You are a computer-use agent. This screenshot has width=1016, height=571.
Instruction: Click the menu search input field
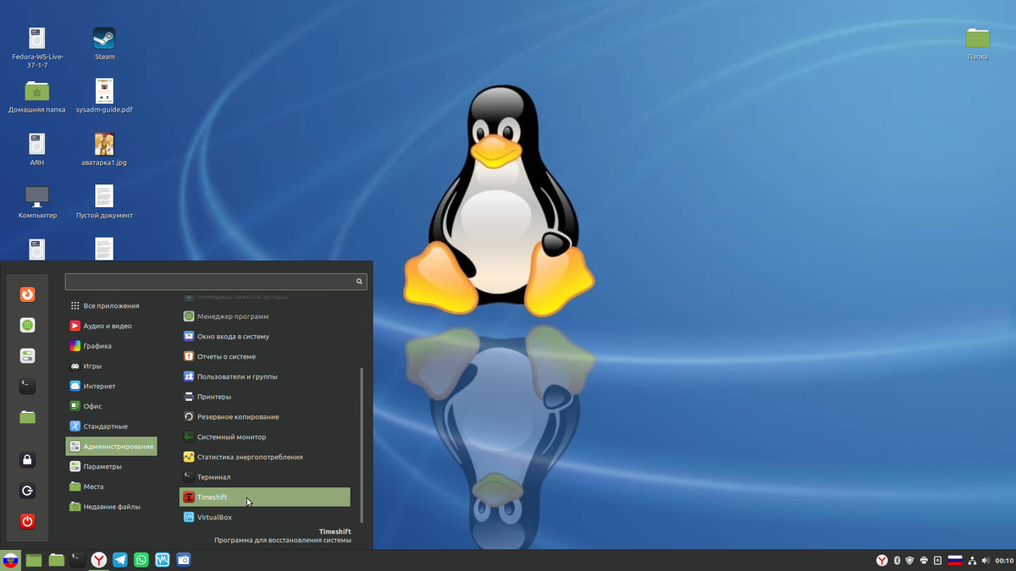coord(216,281)
